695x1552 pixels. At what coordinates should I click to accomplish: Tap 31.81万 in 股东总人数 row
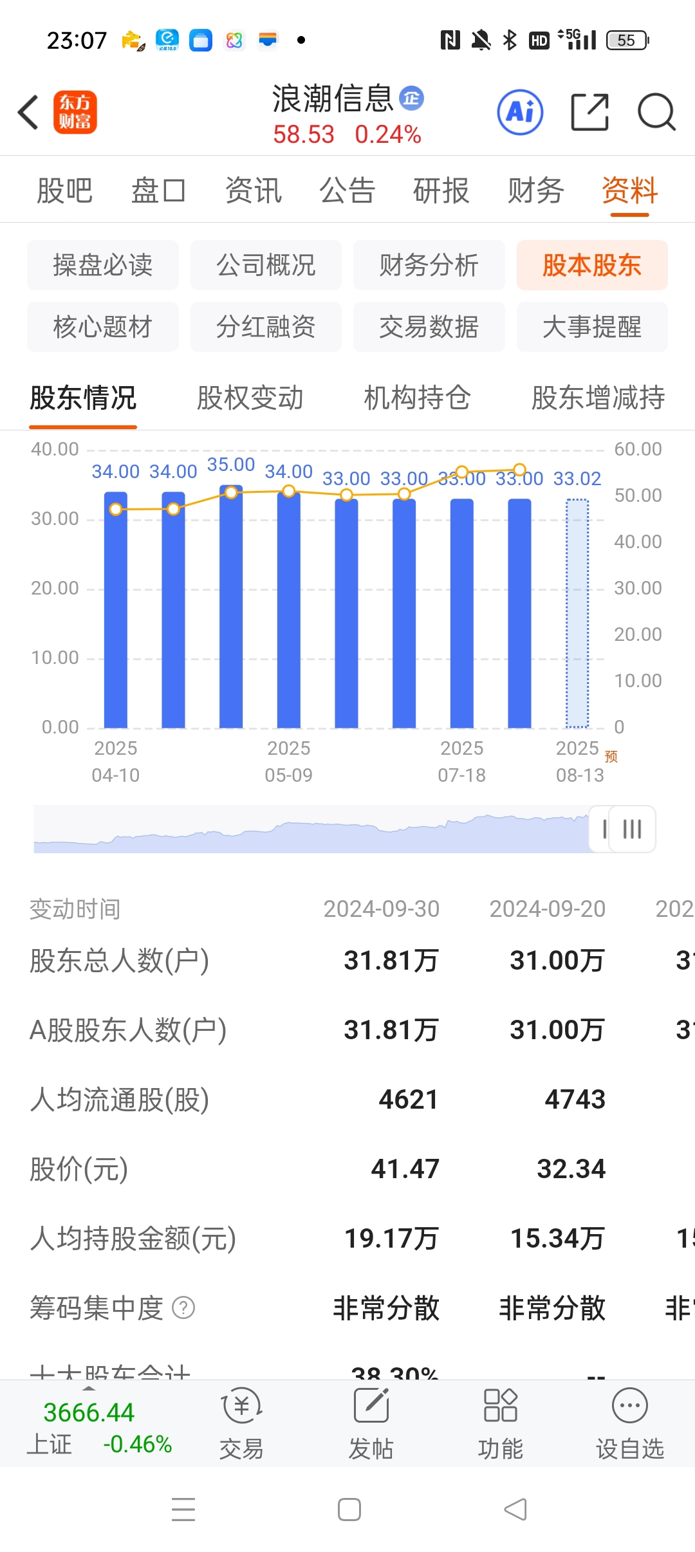point(391,960)
